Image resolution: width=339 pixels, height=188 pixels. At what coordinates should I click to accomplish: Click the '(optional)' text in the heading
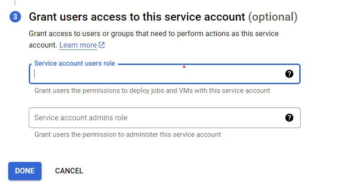click(x=273, y=17)
